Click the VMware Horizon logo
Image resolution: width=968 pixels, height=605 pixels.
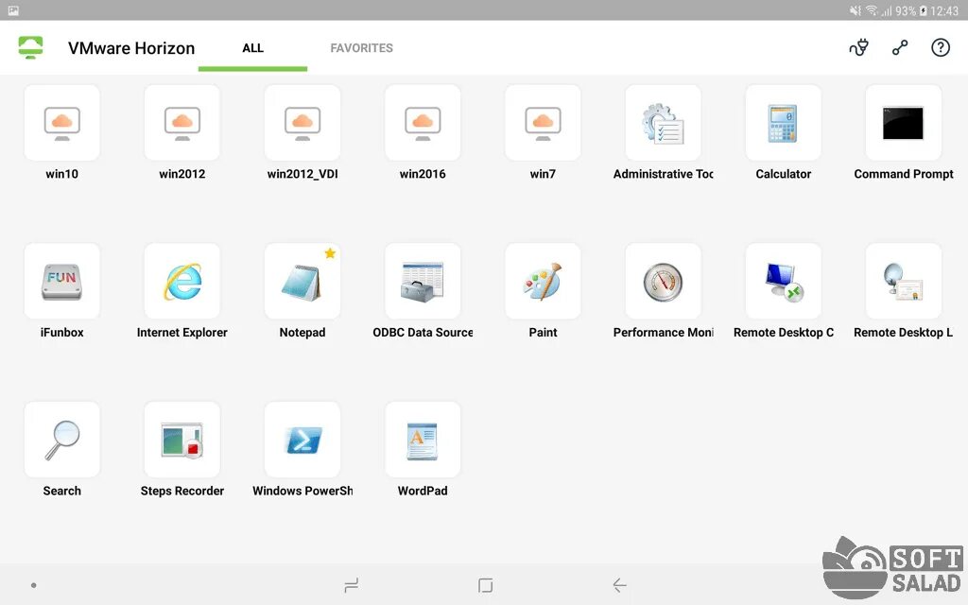click(x=30, y=47)
